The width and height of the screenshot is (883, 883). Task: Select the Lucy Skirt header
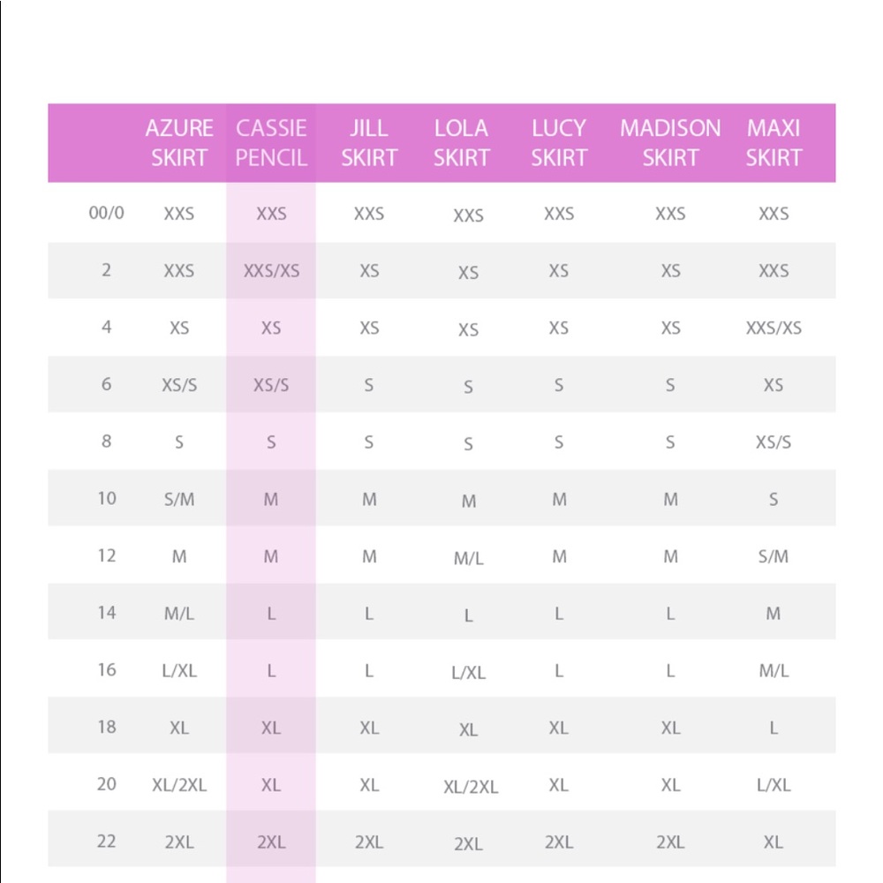click(x=559, y=143)
